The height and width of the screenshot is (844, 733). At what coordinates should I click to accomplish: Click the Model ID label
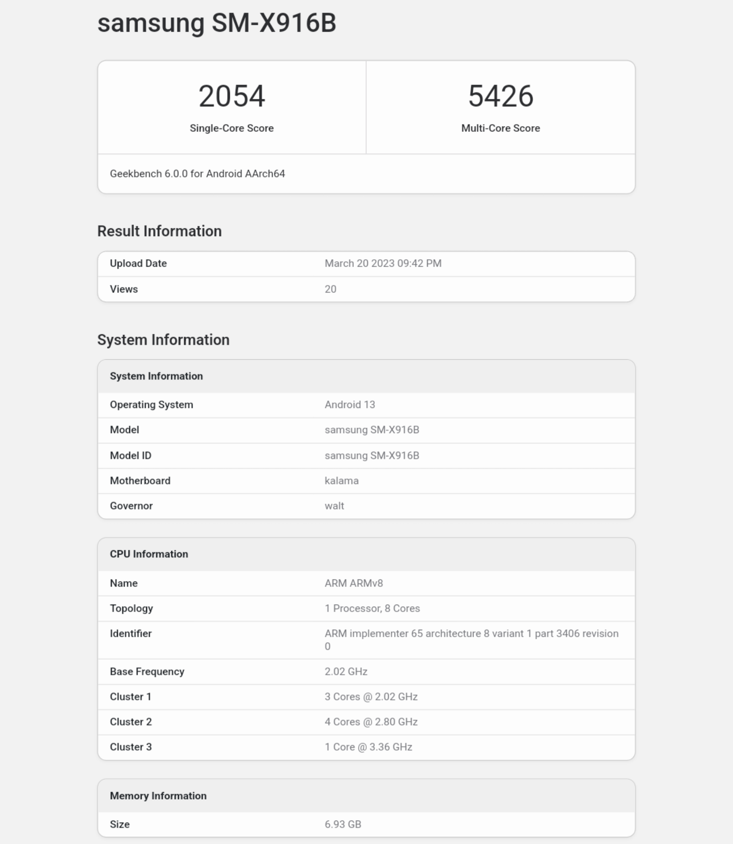pyautogui.click(x=131, y=455)
